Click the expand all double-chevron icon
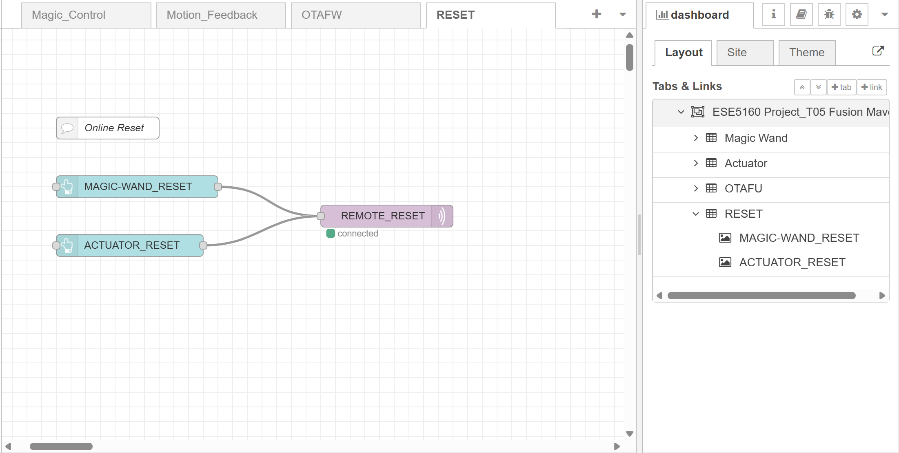 pyautogui.click(x=818, y=87)
